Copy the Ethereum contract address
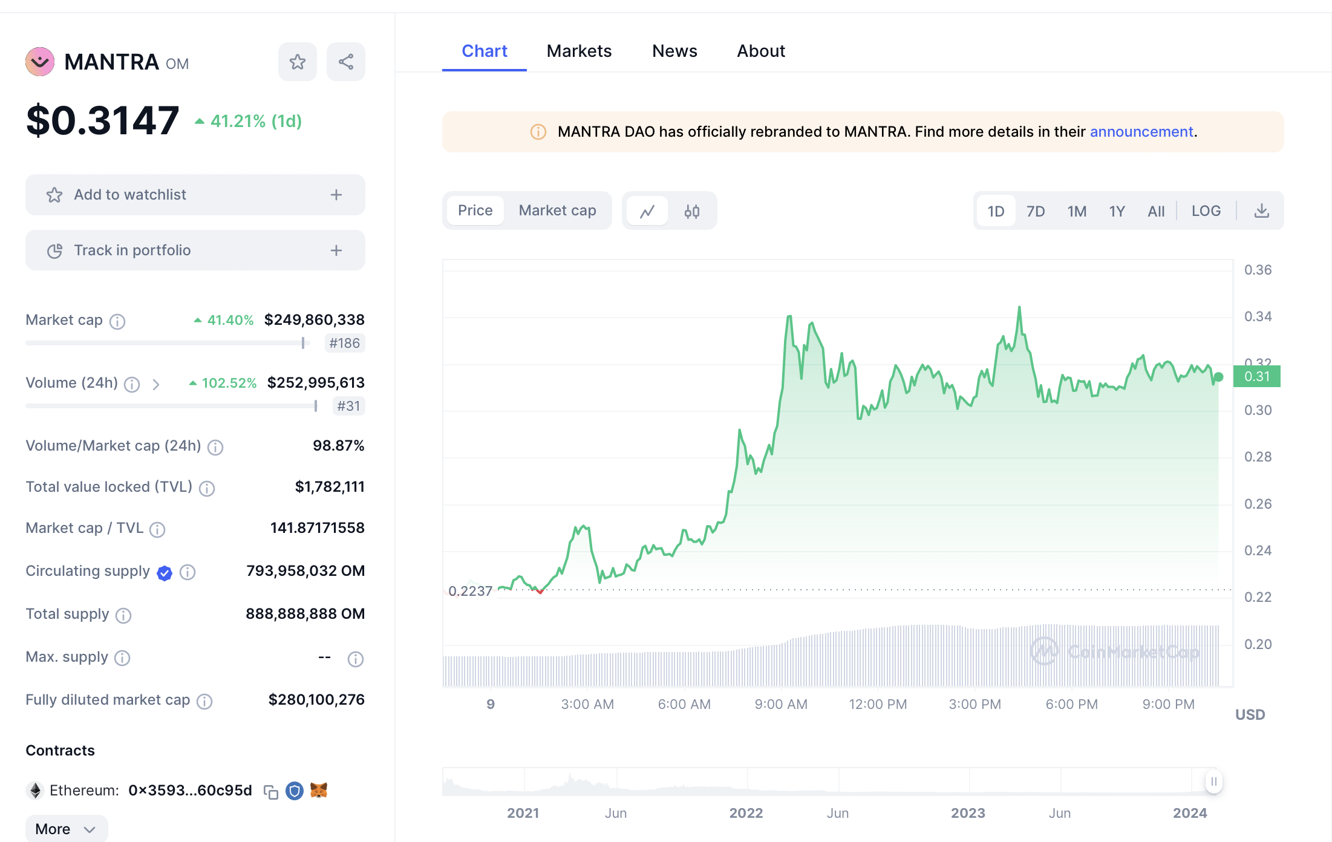 tap(270, 791)
